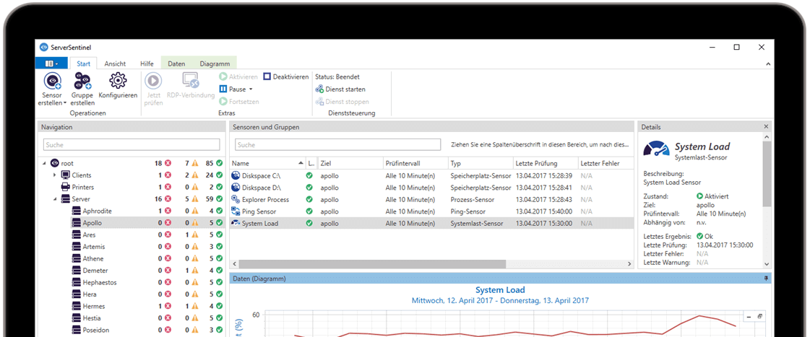Click the RDP-Verbindung icon
Screen dimensions: 810x337
click(191, 81)
